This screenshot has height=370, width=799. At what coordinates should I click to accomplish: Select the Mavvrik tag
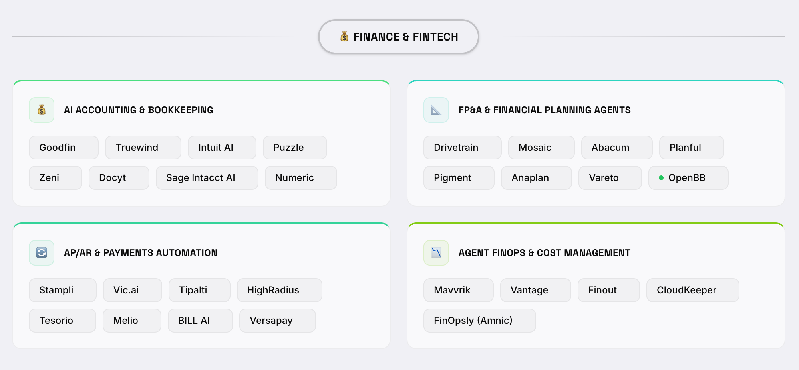pyautogui.click(x=458, y=290)
